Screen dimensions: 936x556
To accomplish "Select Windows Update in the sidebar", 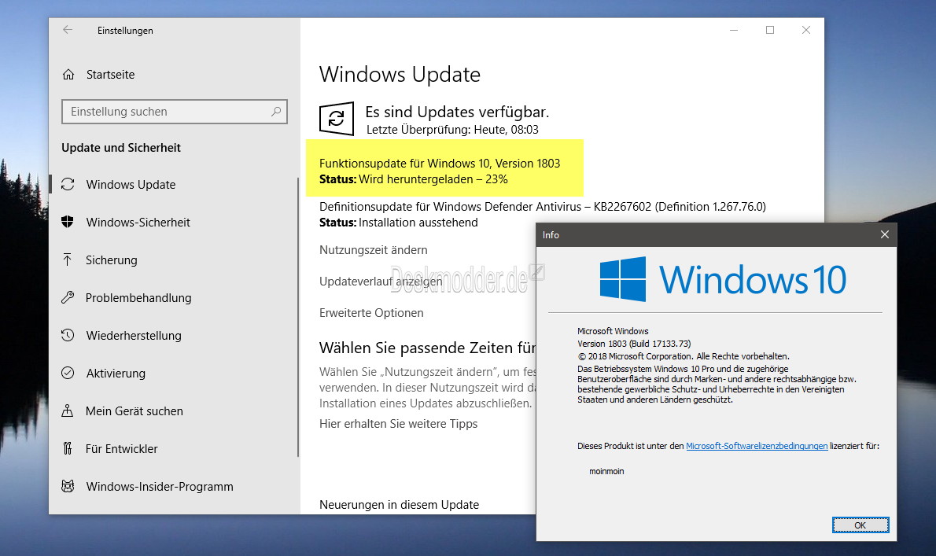I will (x=131, y=184).
